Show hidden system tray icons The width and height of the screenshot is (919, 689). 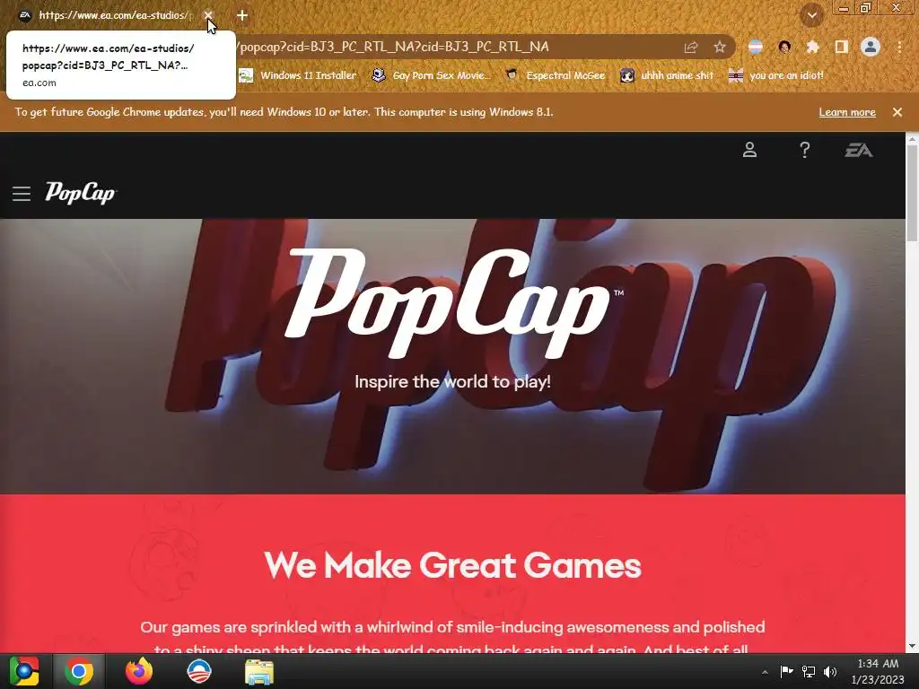click(765, 672)
